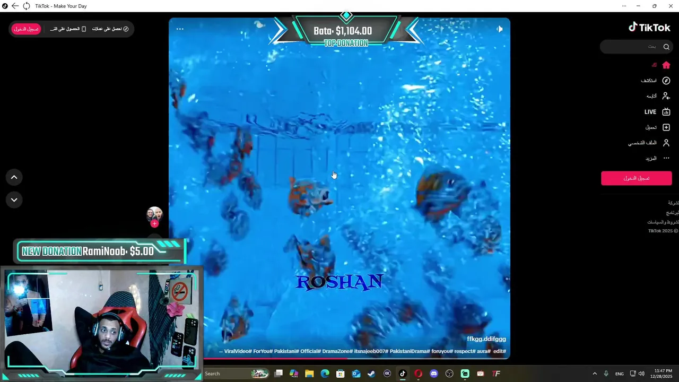
Task: Open the Explore compass icon
Action: 666,81
